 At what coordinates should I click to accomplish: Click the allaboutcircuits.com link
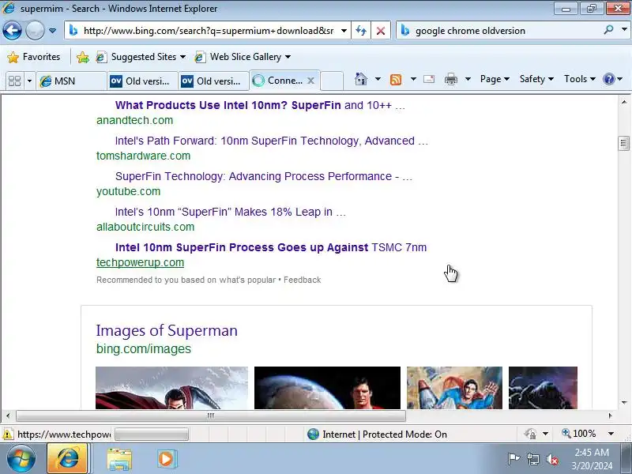tap(145, 227)
